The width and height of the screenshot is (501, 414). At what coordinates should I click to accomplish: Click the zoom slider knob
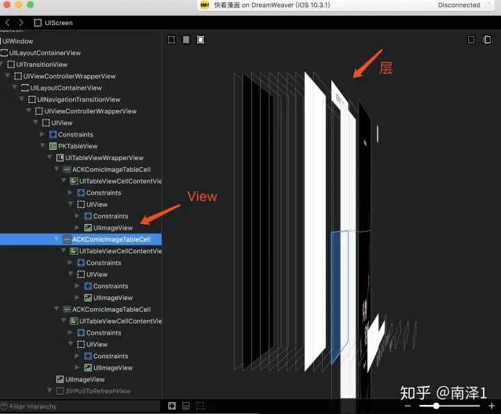pyautogui.click(x=436, y=406)
